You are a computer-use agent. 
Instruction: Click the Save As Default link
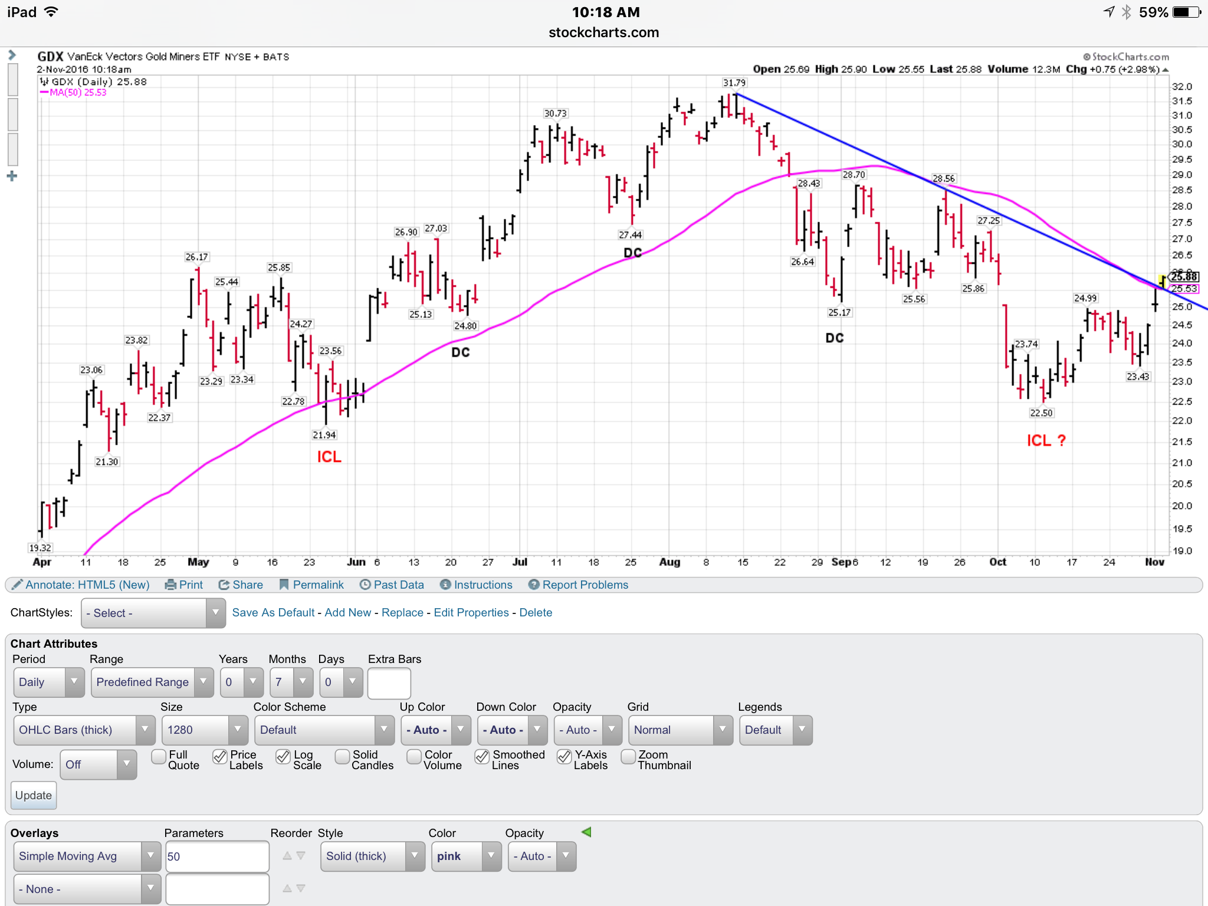coord(273,612)
